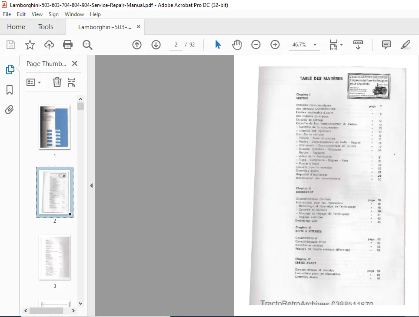Click the 'Page Thumb...' panel title
This screenshot has width=419, height=317.
tap(46, 64)
